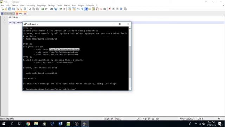This screenshot has height=127, width=225.
Task: Create a new document in Notepad++ toolbar
Action: coord(2,9)
